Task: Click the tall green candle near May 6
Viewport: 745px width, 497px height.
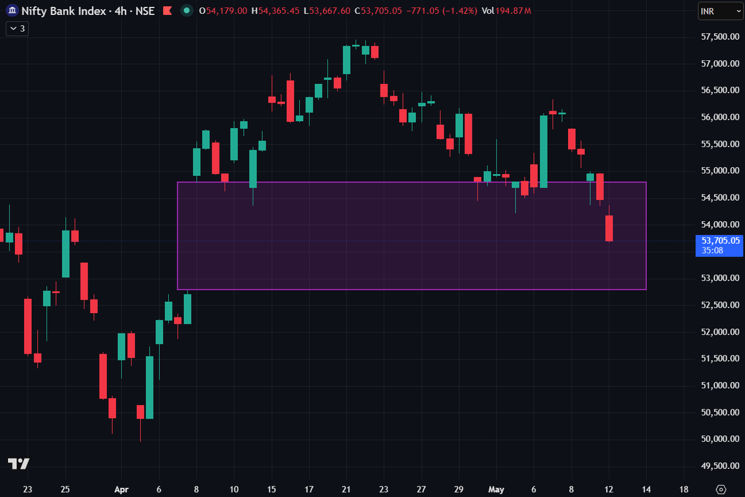Action: pyautogui.click(x=544, y=152)
